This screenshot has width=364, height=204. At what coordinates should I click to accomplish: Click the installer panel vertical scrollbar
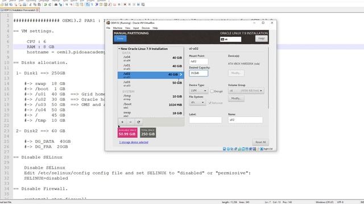tap(268, 78)
